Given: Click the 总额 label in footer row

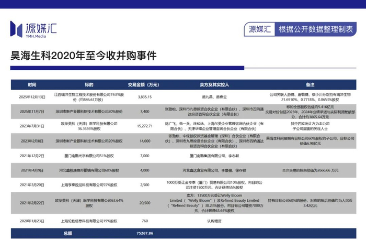Looking at the screenshot, I should coord(67,233).
